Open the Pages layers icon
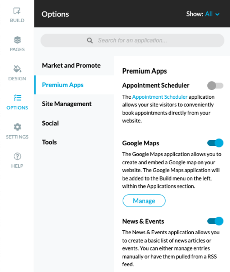The image size is (230, 272). tap(17, 40)
